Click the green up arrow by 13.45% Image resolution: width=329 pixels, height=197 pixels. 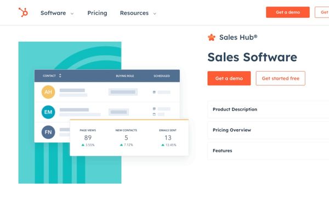click(x=163, y=145)
